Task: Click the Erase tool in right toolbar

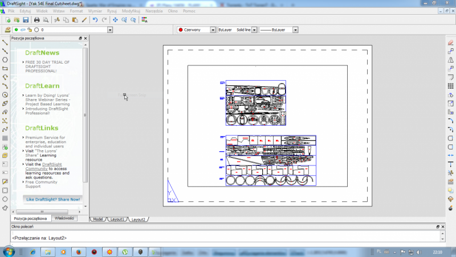Action: tap(450, 42)
